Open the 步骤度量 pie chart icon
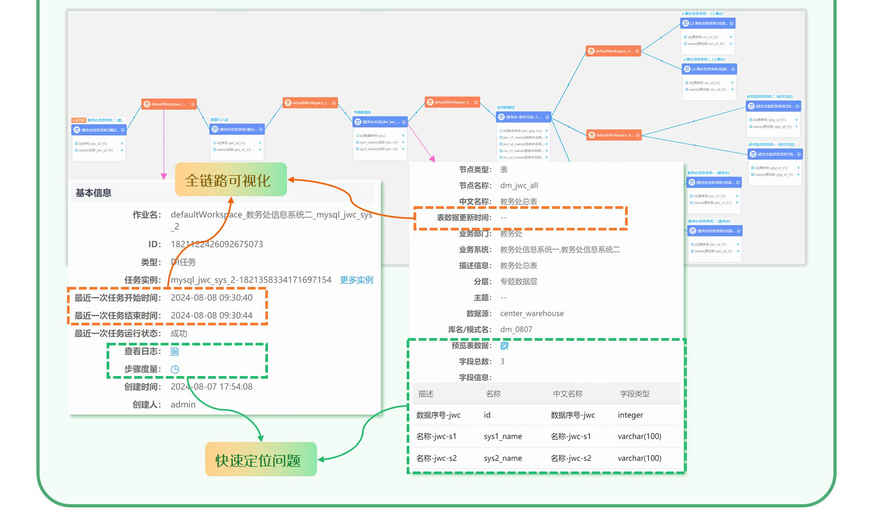This screenshot has width=873, height=529. [x=175, y=369]
